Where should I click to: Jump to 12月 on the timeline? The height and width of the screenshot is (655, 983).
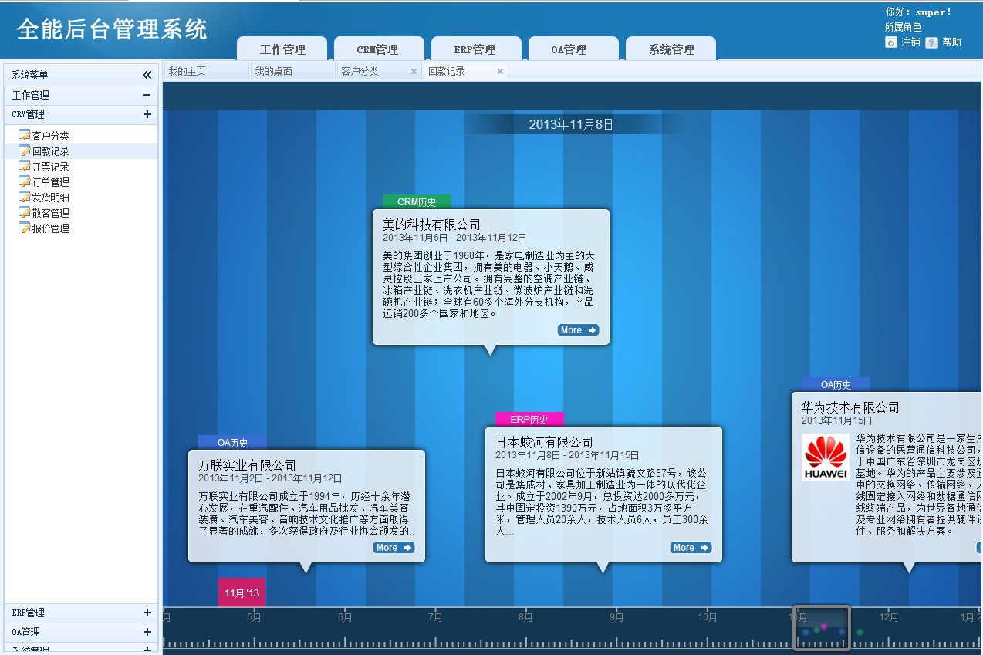[889, 617]
